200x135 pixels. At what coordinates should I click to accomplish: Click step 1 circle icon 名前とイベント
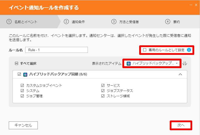point(9,22)
